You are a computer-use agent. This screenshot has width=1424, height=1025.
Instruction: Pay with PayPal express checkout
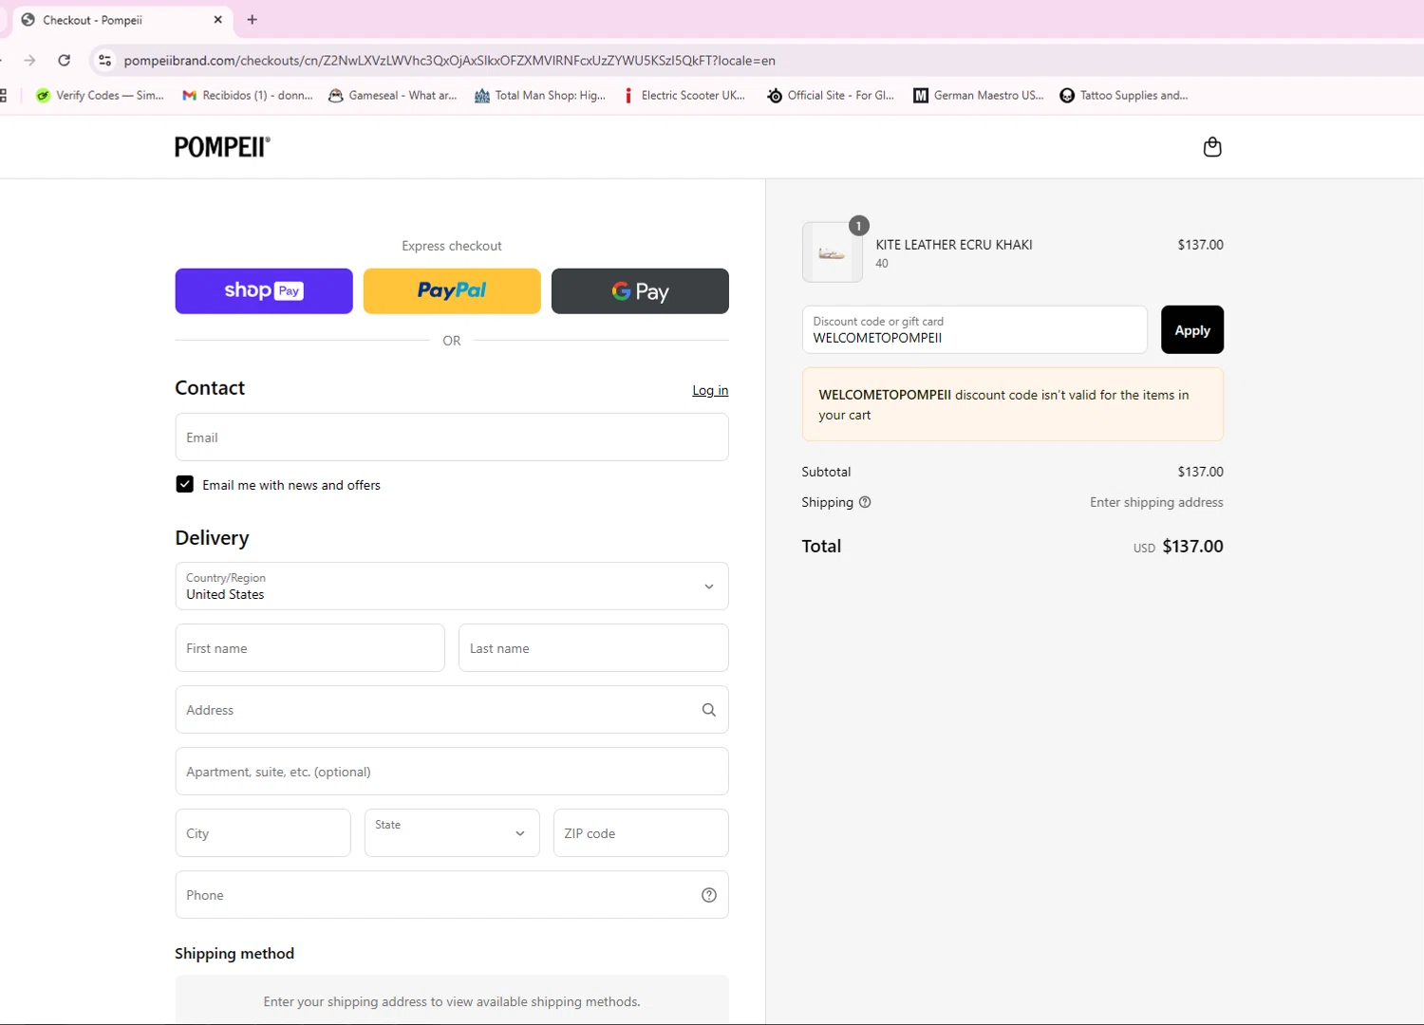click(452, 291)
